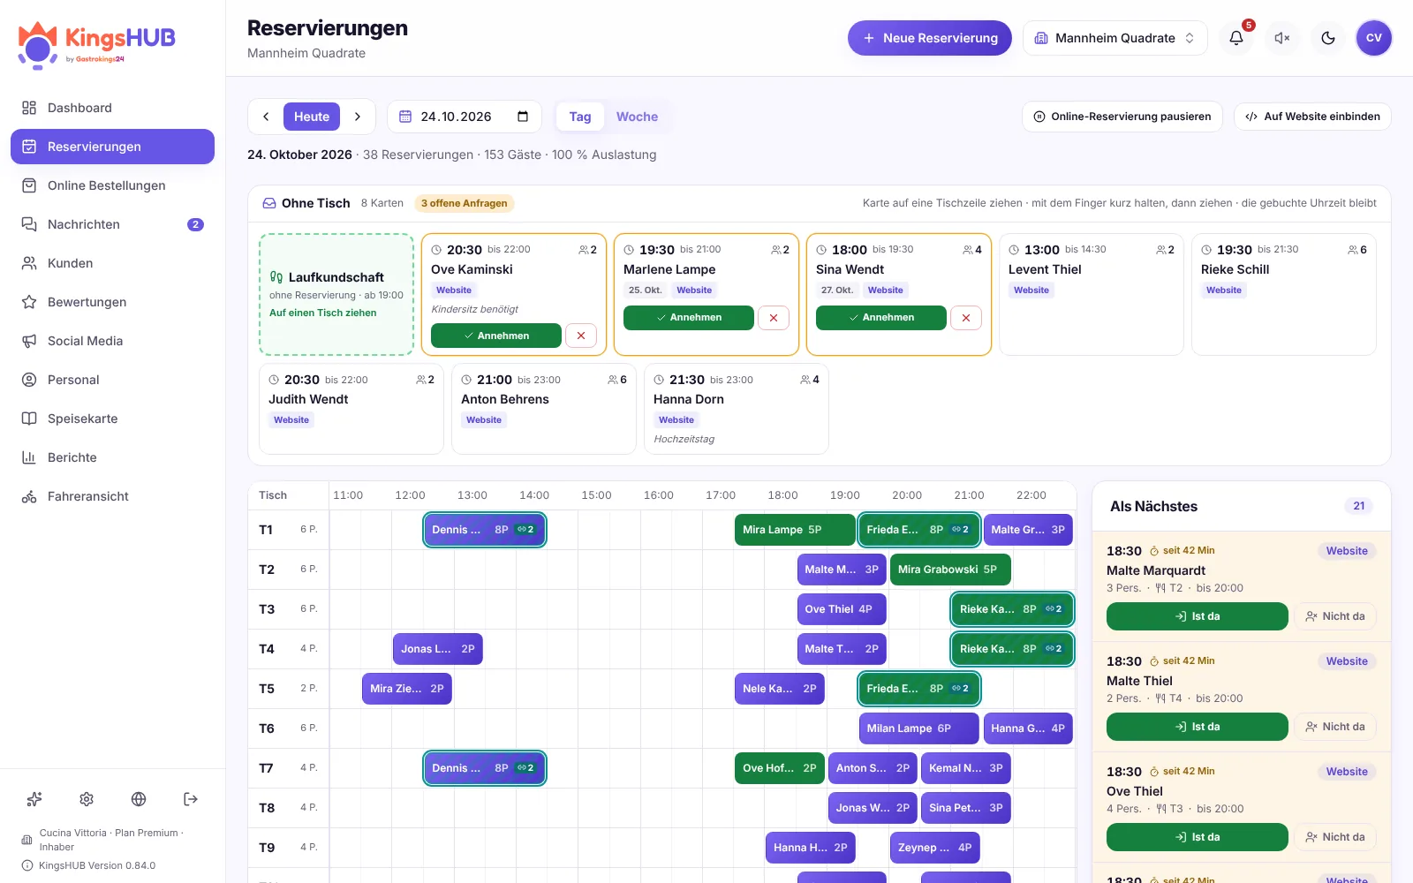Screen dimensions: 1413x883
Task: Open Auf Website einbinden
Action: tap(1312, 117)
